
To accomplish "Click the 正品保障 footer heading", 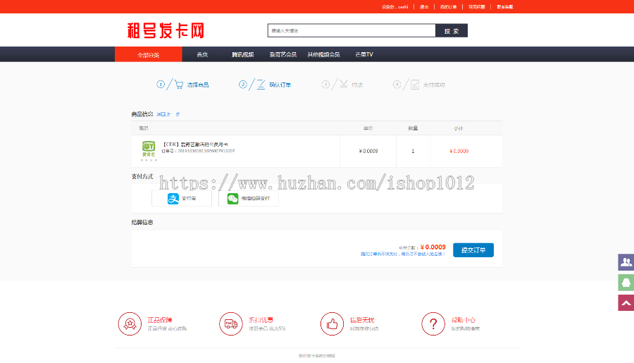I will [x=160, y=320].
